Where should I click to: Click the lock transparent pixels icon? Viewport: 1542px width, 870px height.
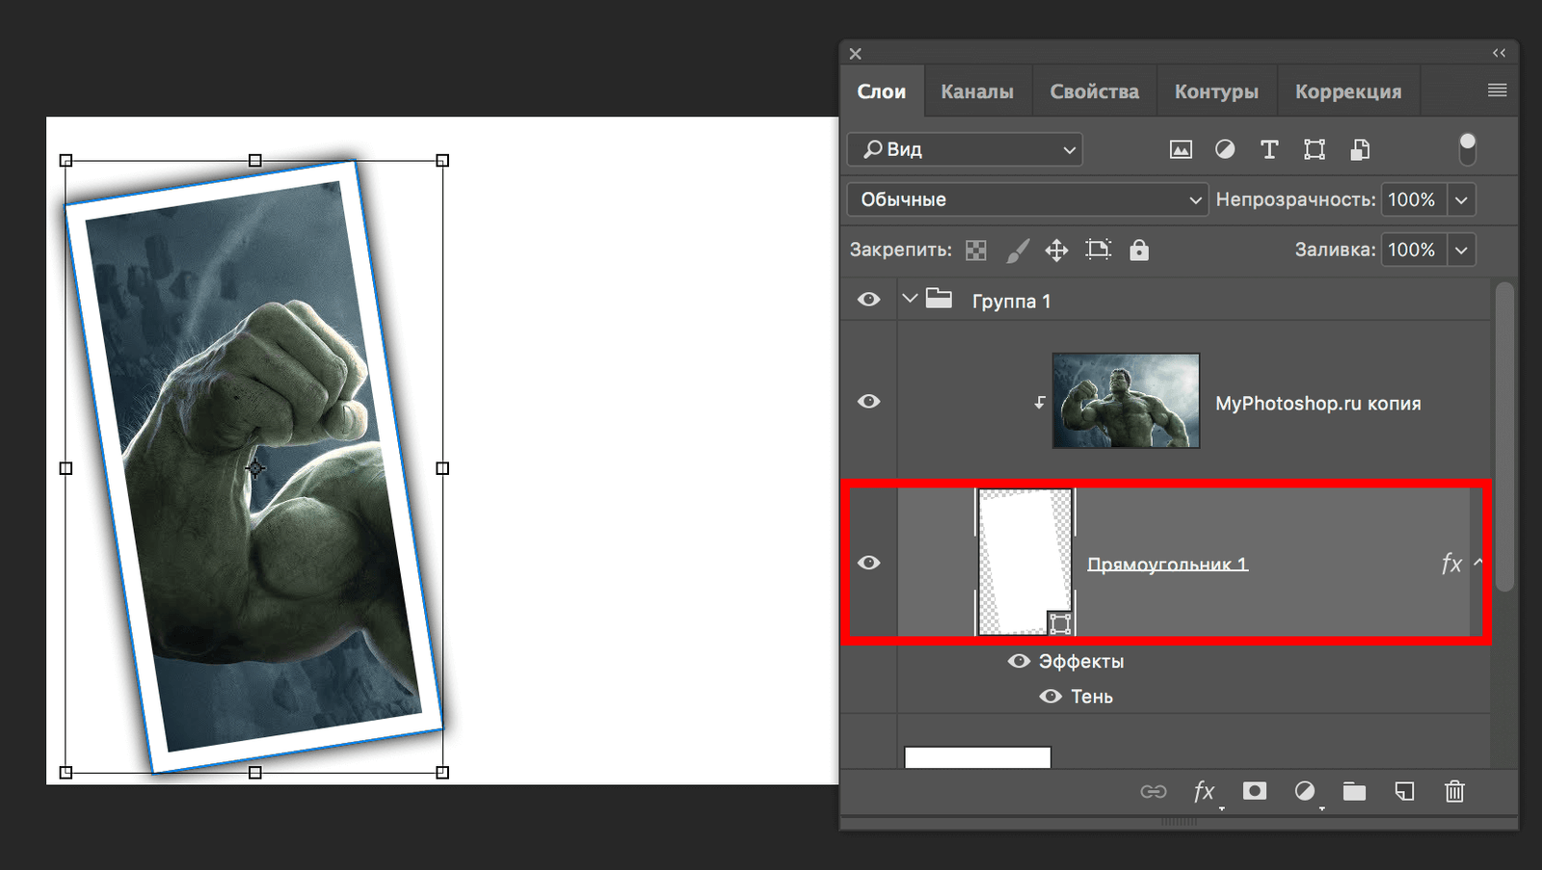(976, 250)
